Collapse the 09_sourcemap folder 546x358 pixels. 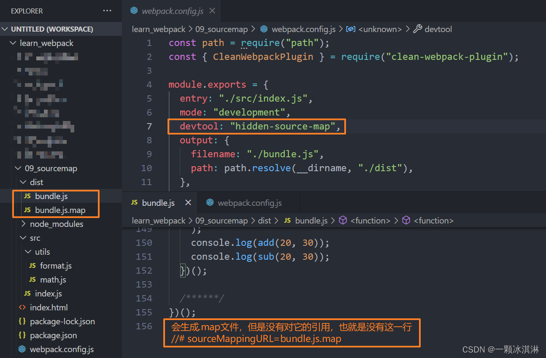click(x=18, y=168)
